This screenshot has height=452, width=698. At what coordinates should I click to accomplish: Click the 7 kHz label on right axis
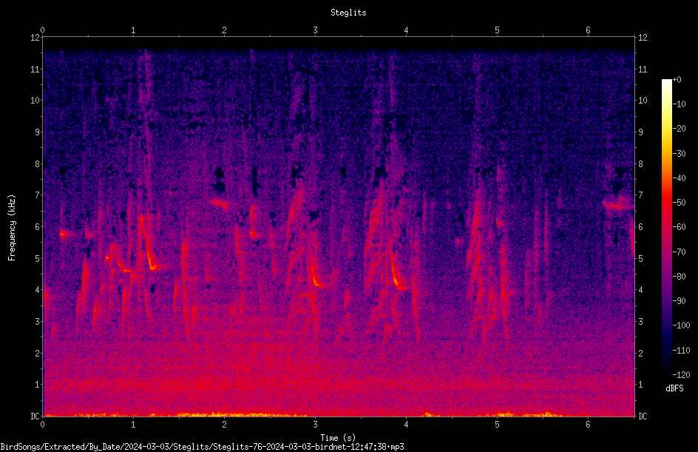640,195
